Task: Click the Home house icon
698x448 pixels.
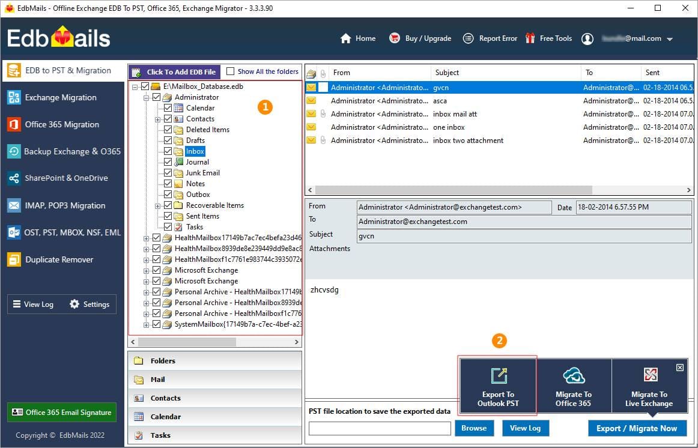Action: 346,38
